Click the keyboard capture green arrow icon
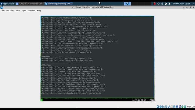This screenshot has width=195, height=110. pos(185,107)
